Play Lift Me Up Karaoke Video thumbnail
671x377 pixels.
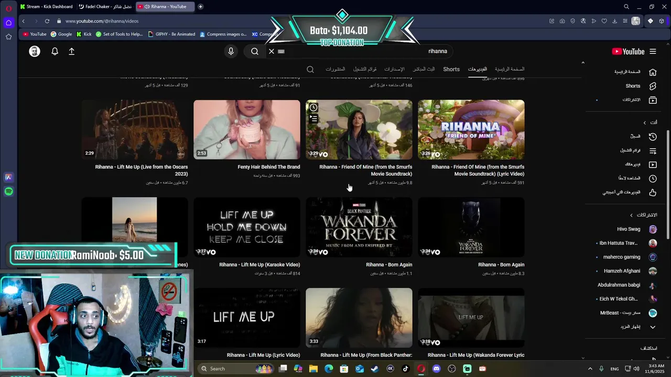247,227
